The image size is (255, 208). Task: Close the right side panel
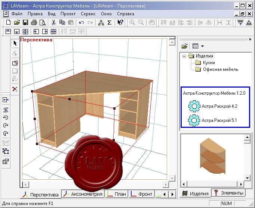(x=250, y=40)
